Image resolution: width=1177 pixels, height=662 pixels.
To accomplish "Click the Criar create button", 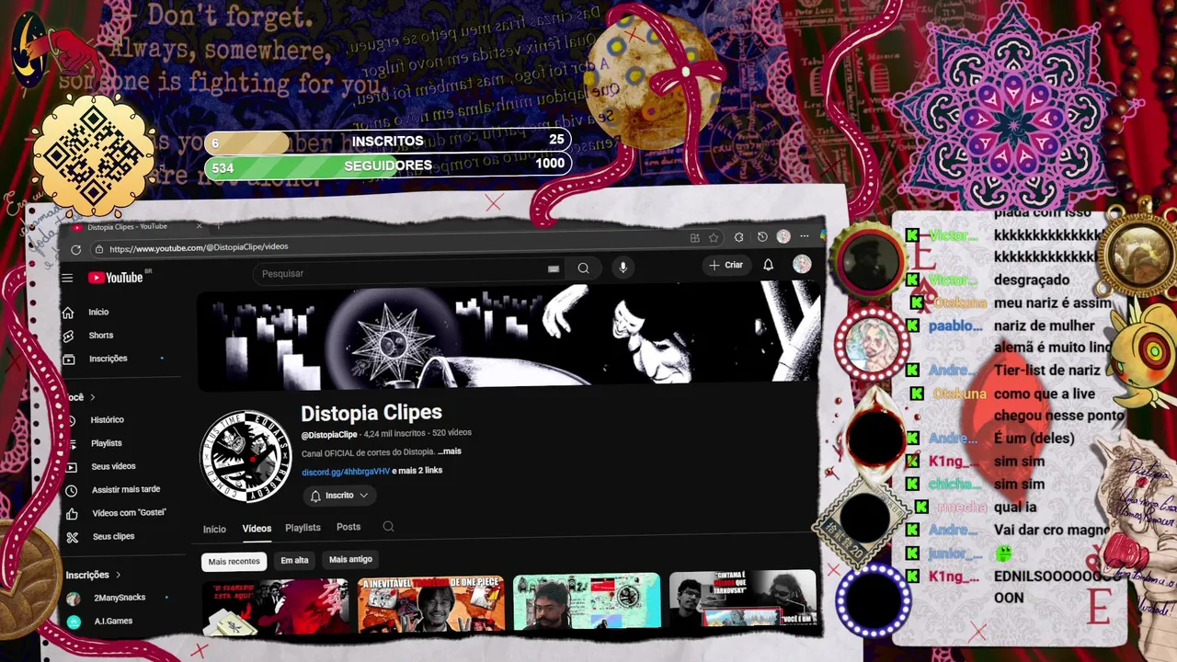I will click(x=726, y=265).
